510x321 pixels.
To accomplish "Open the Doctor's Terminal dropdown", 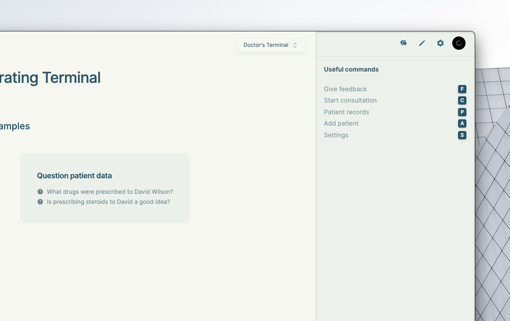I will (x=271, y=45).
